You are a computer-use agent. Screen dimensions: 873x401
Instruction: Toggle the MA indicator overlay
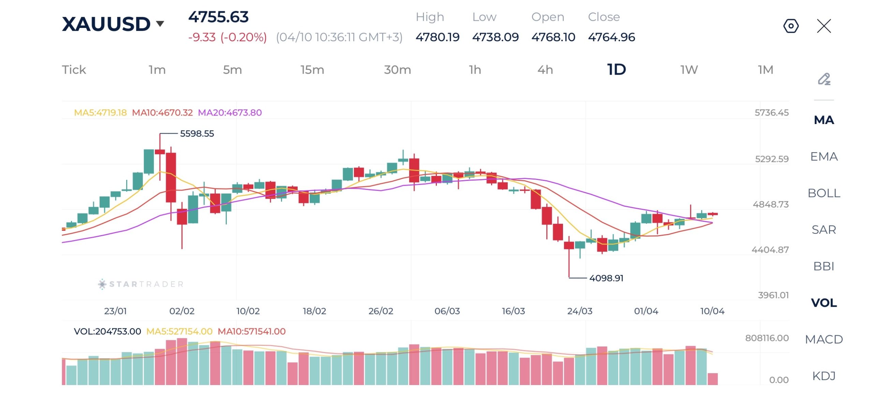pos(824,120)
